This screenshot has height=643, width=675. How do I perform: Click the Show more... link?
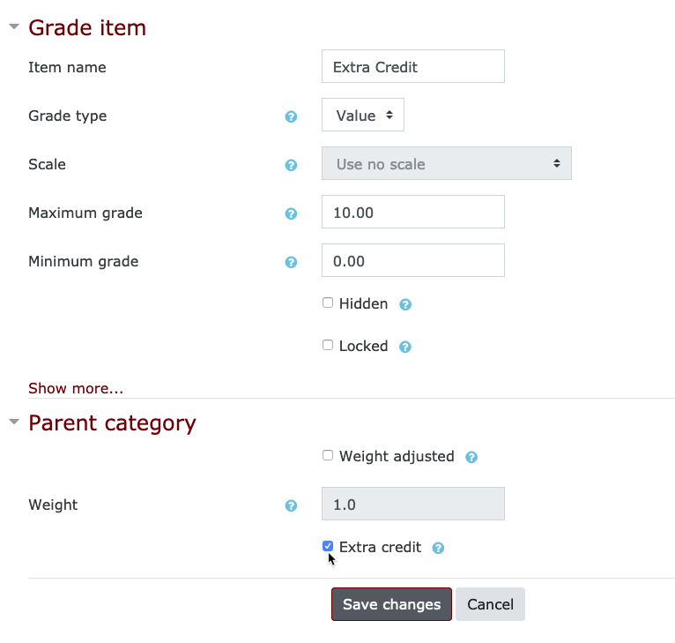coord(76,388)
